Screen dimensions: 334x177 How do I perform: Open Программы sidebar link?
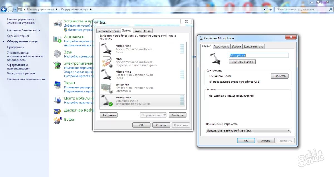pyautogui.click(x=15, y=47)
